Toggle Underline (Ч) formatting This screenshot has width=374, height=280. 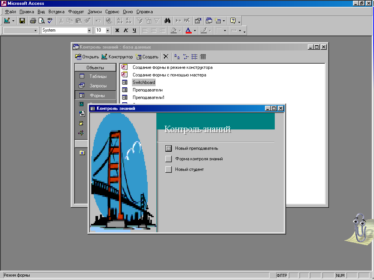[x=134, y=30]
